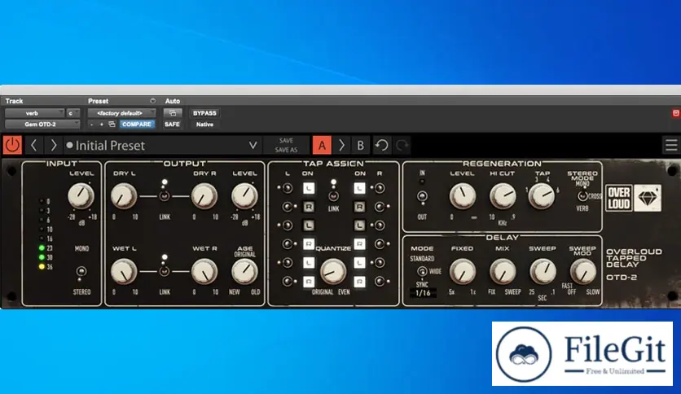This screenshot has height=394, width=681.
Task: Open the hamburger menu icon
Action: (x=671, y=146)
